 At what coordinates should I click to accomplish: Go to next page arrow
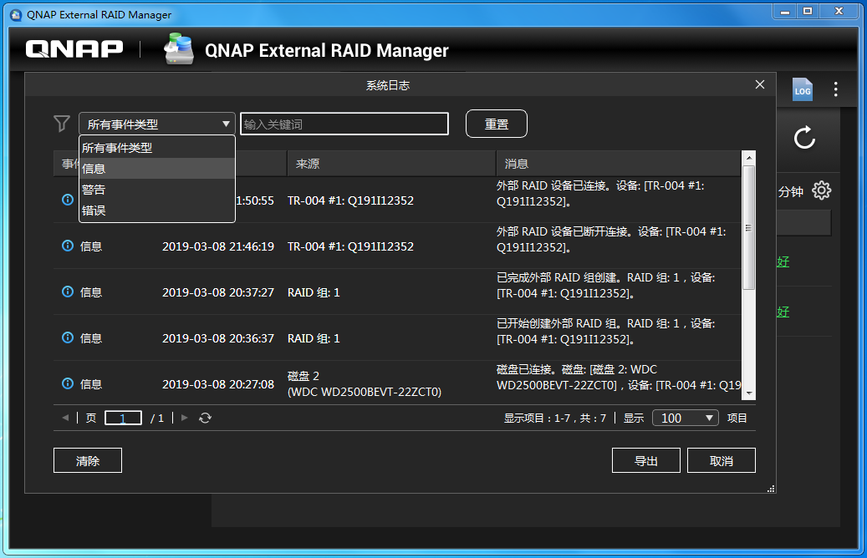[185, 418]
